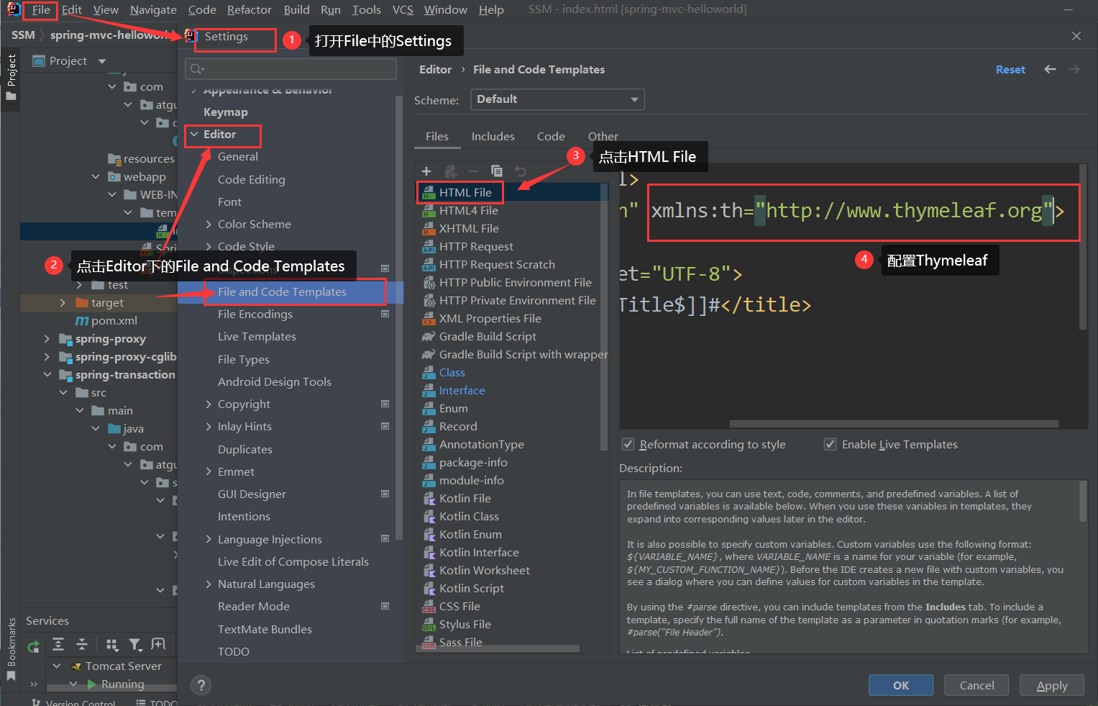Image resolution: width=1098 pixels, height=706 pixels.
Task: Click the OK button
Action: point(901,685)
